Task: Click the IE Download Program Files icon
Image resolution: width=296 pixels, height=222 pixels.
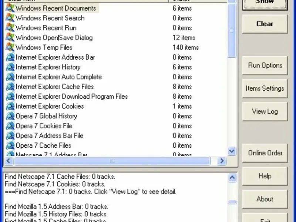Action: (x=10, y=97)
